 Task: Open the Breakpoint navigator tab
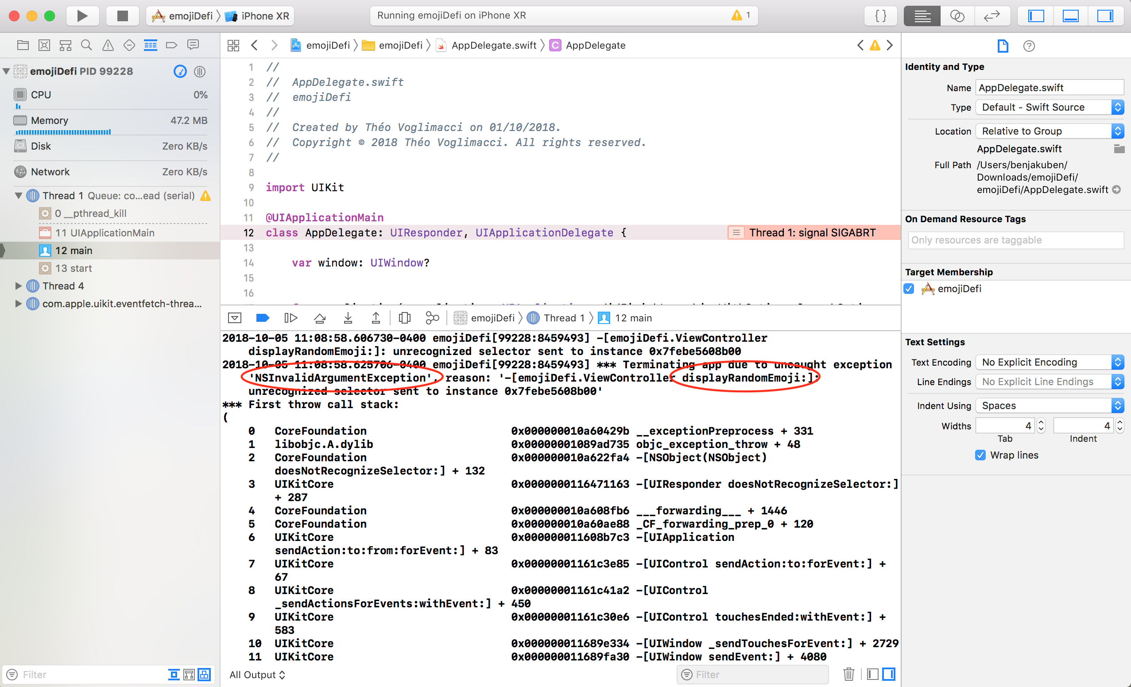(x=172, y=45)
